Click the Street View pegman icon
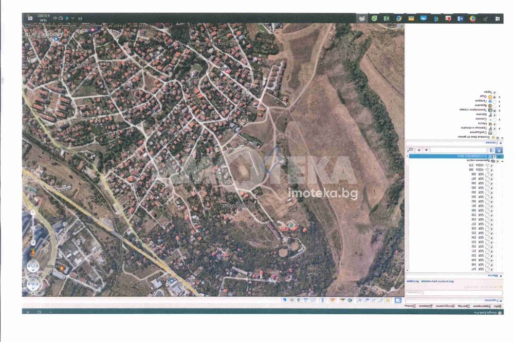This screenshot has height=342, width=514. point(32,252)
